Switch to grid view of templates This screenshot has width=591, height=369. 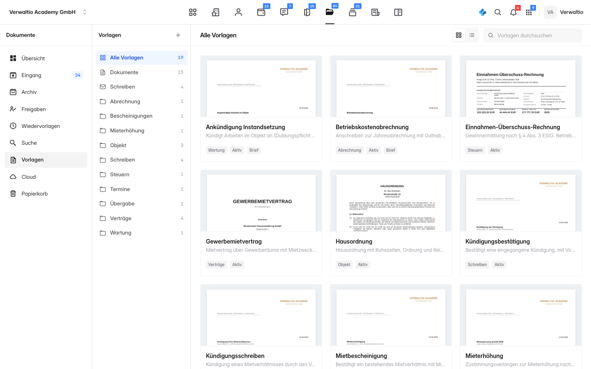pyautogui.click(x=459, y=35)
